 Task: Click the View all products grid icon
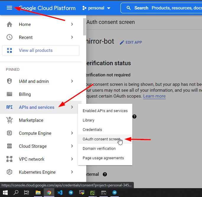coord(9,50)
